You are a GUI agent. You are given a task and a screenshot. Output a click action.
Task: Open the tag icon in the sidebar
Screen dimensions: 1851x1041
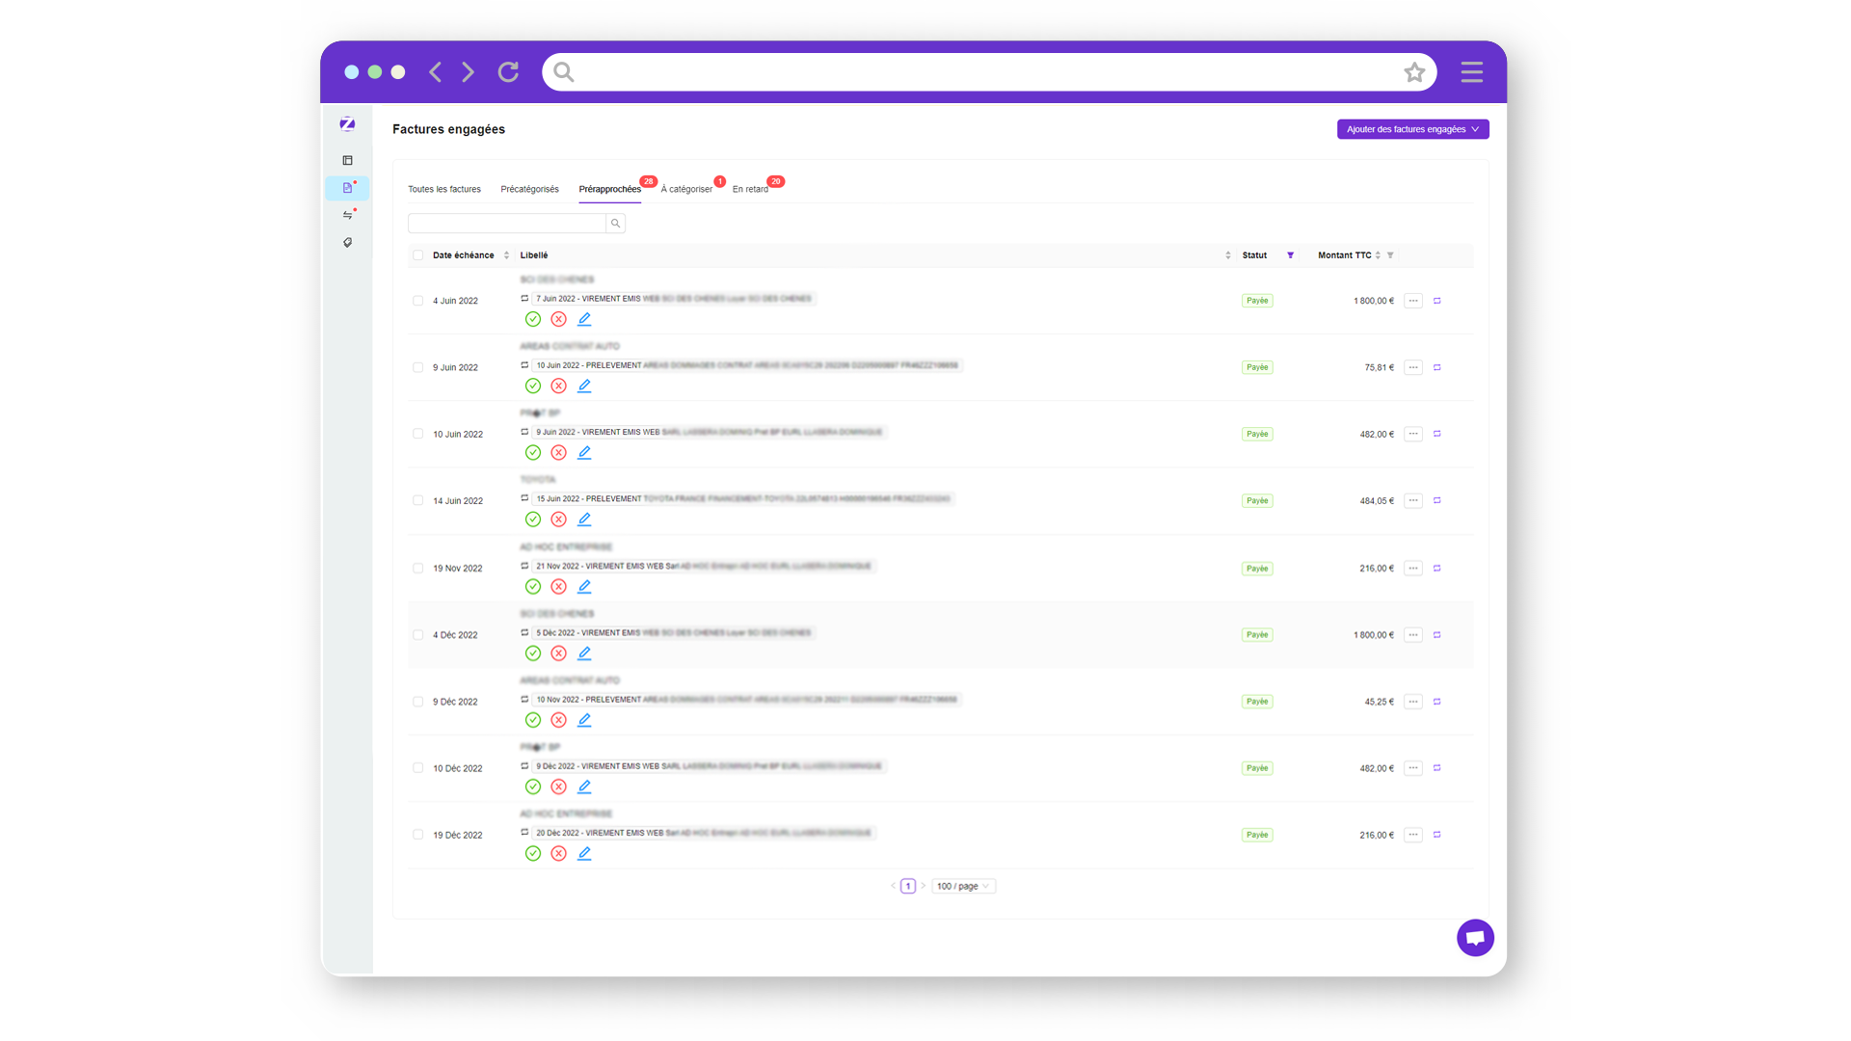[347, 242]
